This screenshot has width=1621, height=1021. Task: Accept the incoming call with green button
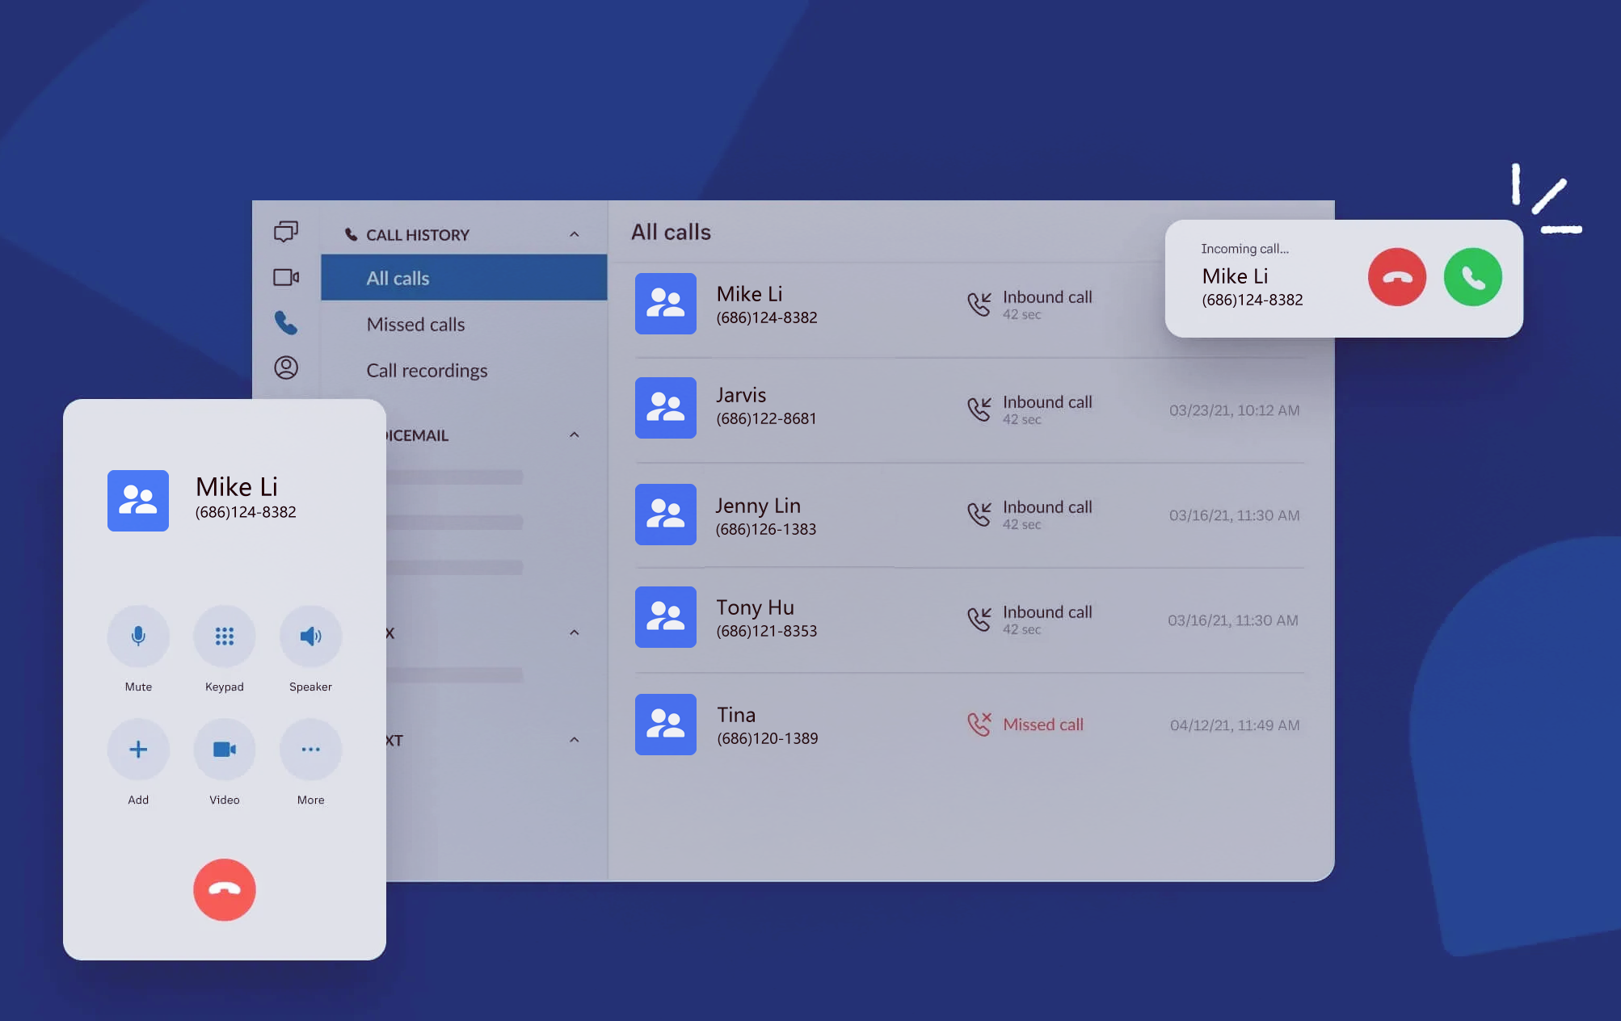click(1472, 277)
